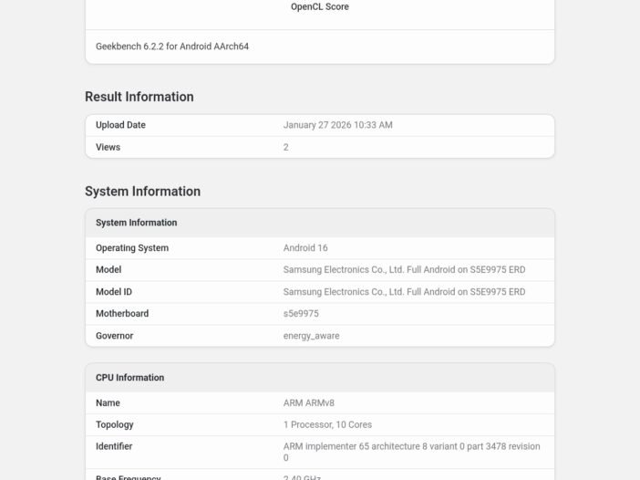Click the OpenCL Score label

[319, 7]
